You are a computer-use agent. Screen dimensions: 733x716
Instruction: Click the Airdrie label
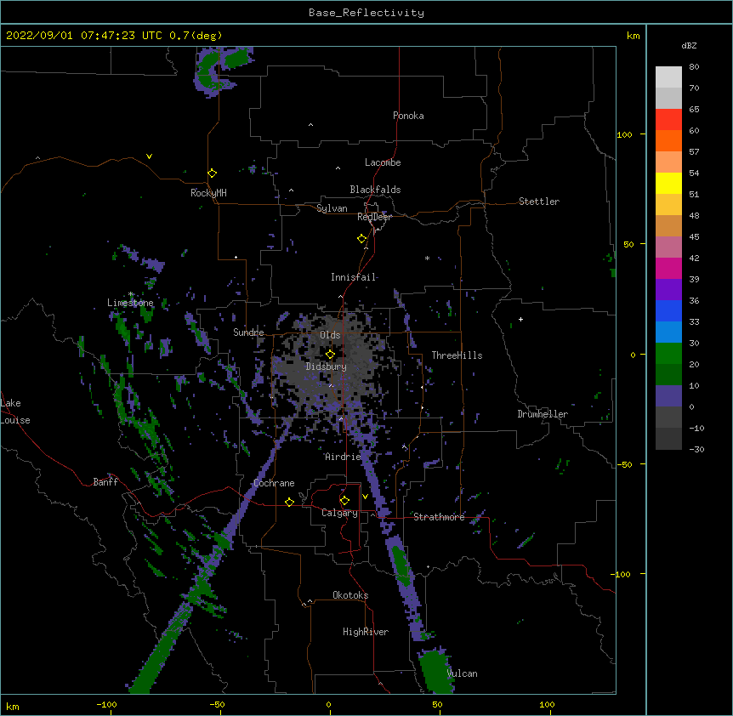pos(344,457)
